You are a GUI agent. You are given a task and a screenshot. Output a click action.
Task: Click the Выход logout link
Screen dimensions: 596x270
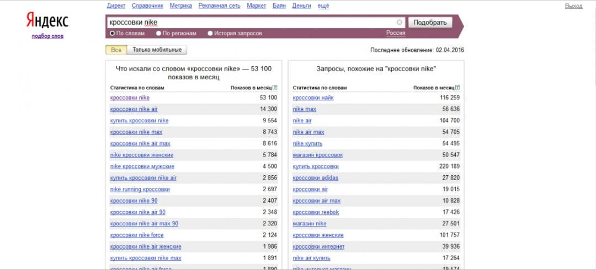tap(573, 6)
